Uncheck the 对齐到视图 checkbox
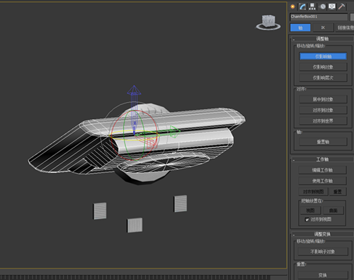Image resolution: width=354 pixels, height=280 pixels. tap(307, 220)
